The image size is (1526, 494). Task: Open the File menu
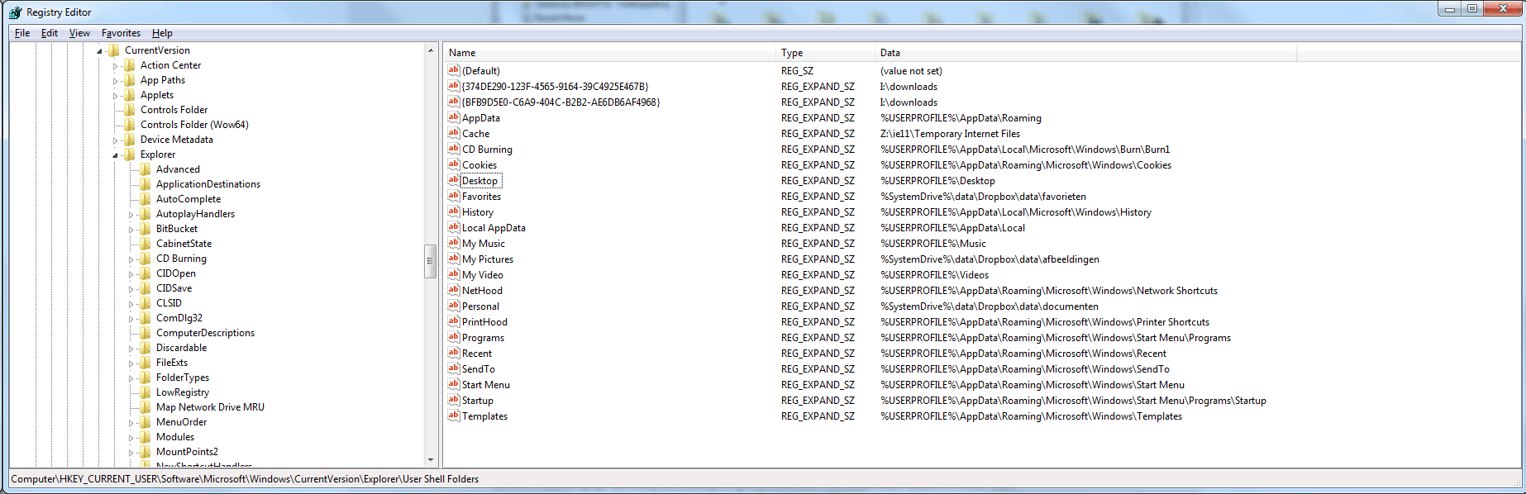(22, 33)
